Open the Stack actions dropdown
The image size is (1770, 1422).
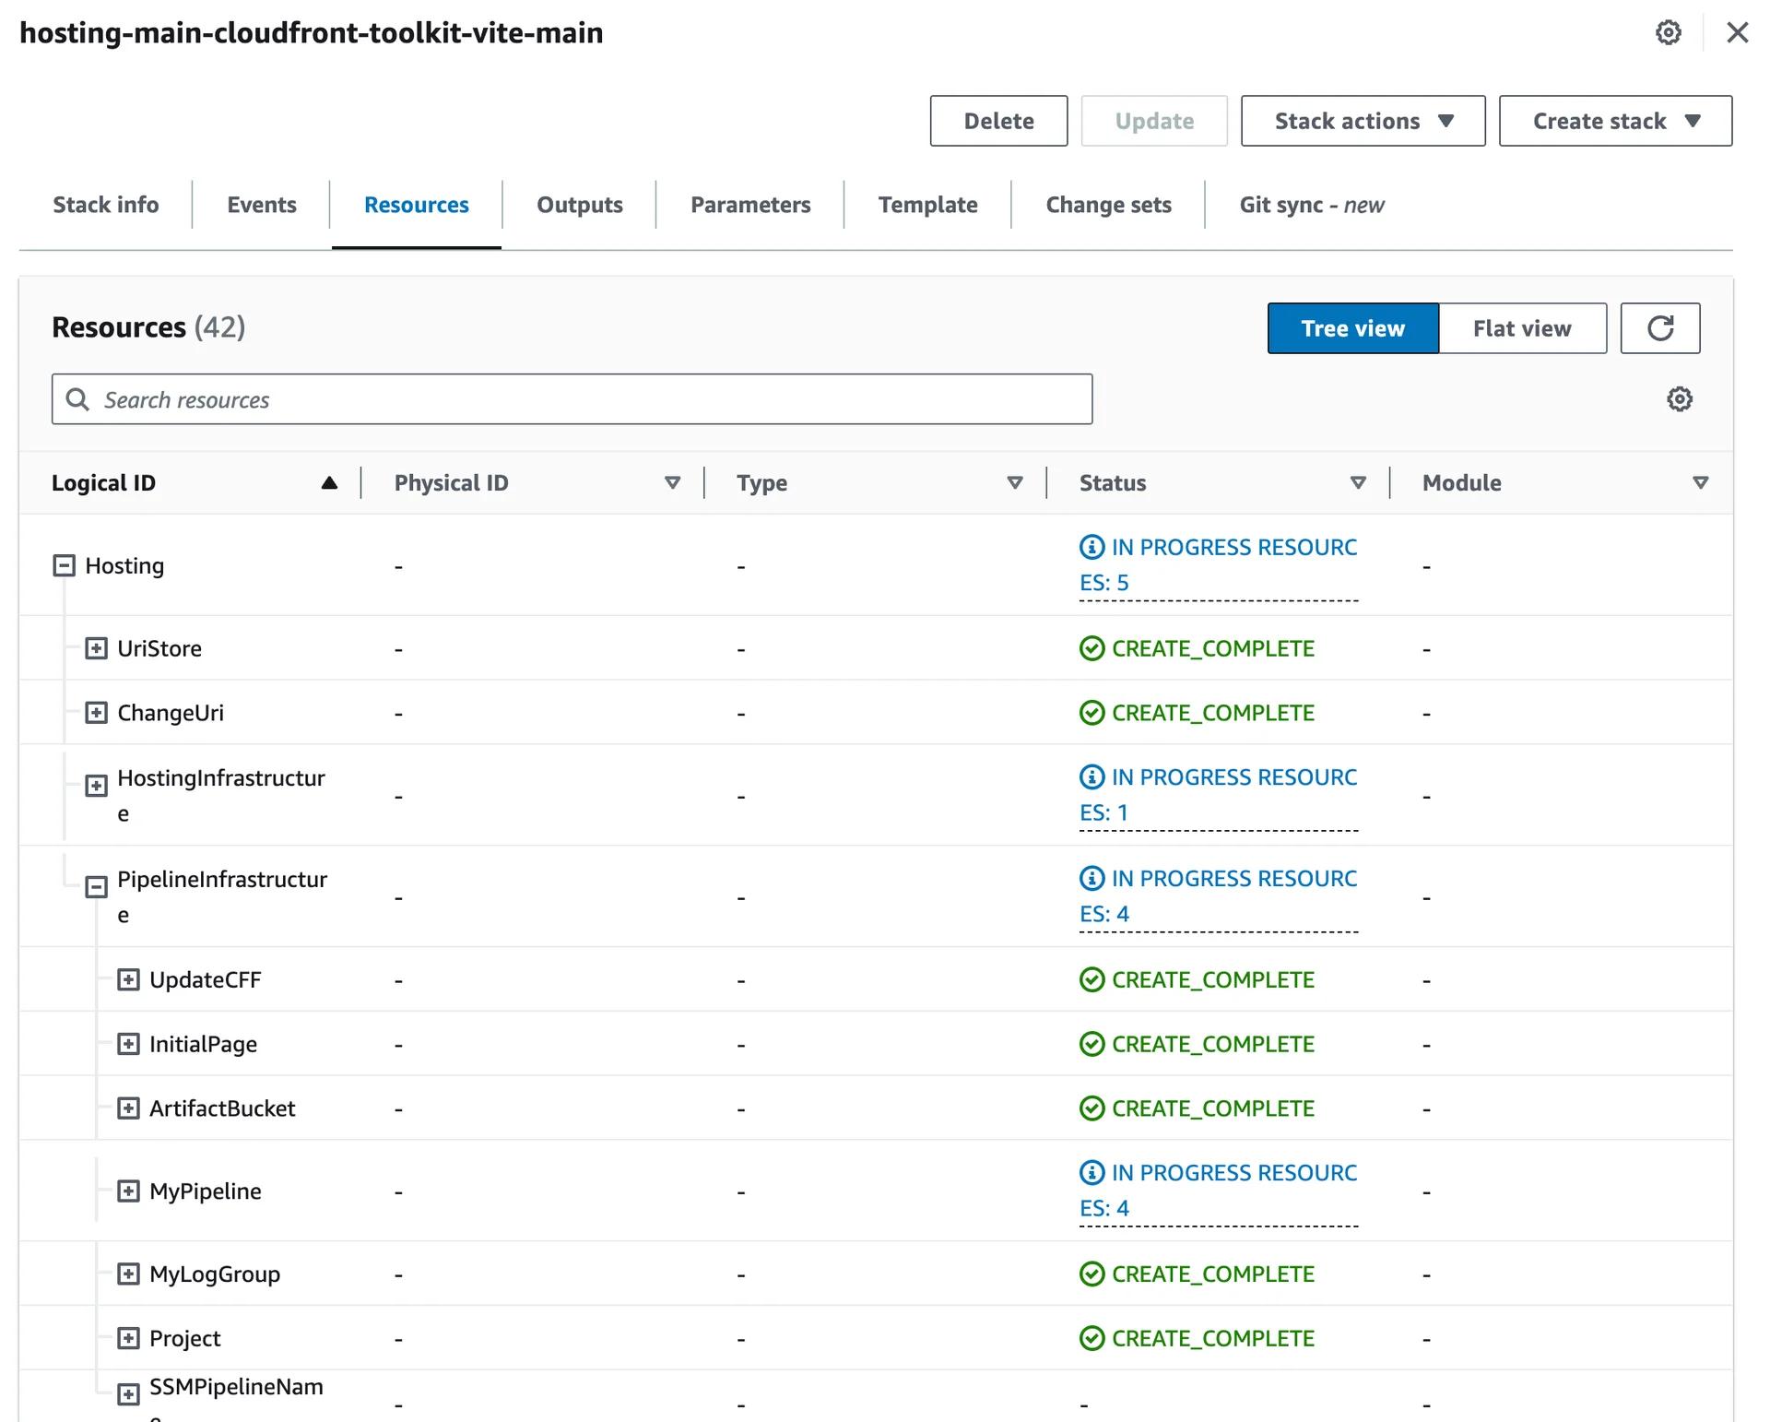coord(1363,121)
